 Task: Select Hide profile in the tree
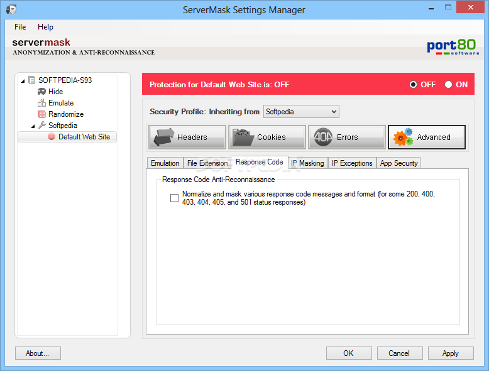tap(55, 92)
